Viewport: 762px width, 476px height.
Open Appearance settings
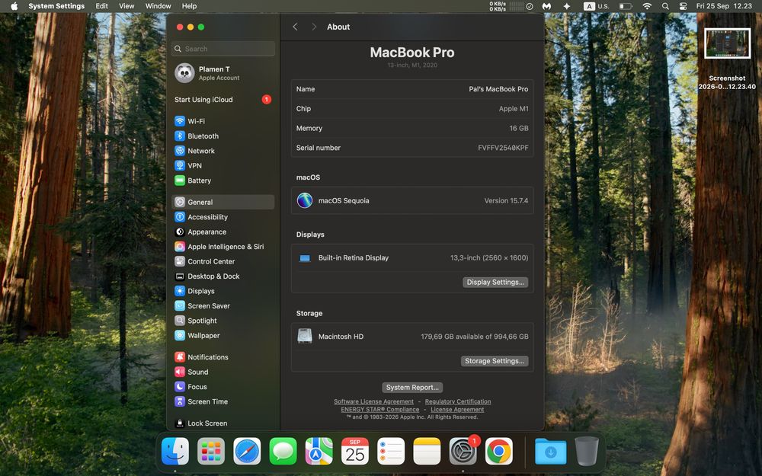pyautogui.click(x=223, y=232)
